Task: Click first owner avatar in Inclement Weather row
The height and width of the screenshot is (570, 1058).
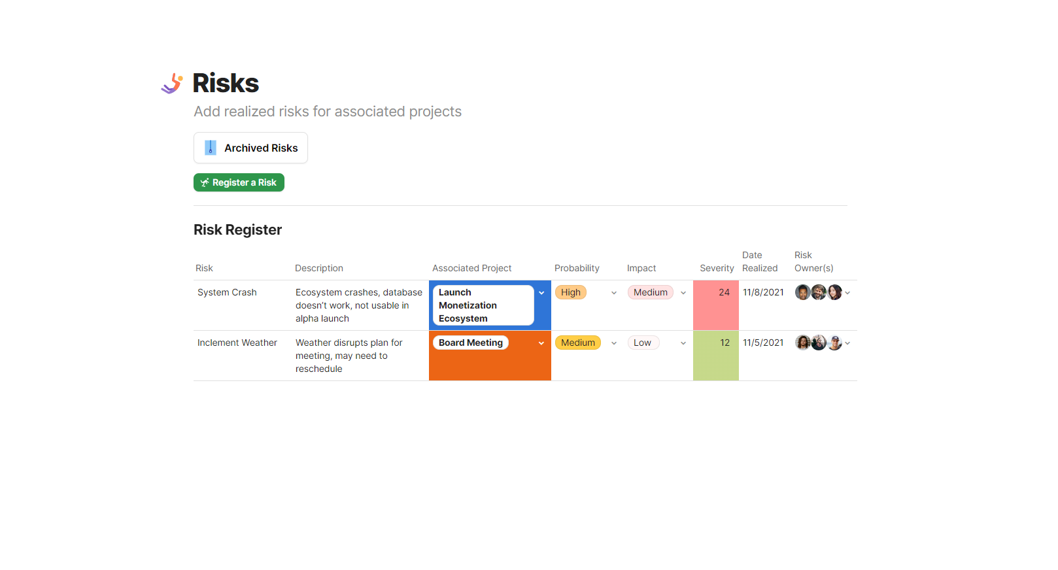Action: tap(802, 343)
